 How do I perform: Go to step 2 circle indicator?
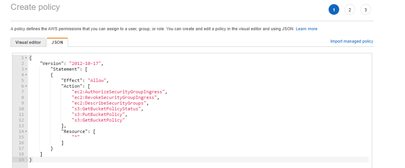[x=350, y=10]
